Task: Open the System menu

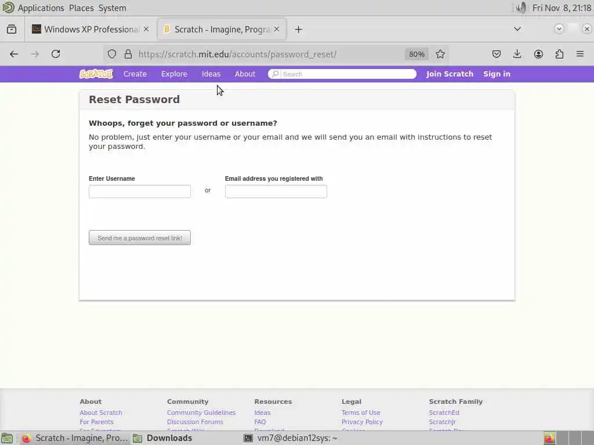Action: [x=112, y=8]
